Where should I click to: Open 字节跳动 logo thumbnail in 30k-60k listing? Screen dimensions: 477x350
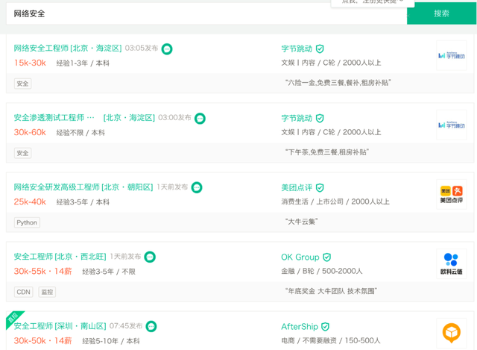point(452,125)
